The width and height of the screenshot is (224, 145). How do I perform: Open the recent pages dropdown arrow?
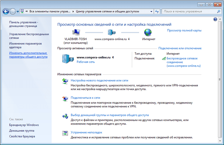18,11
